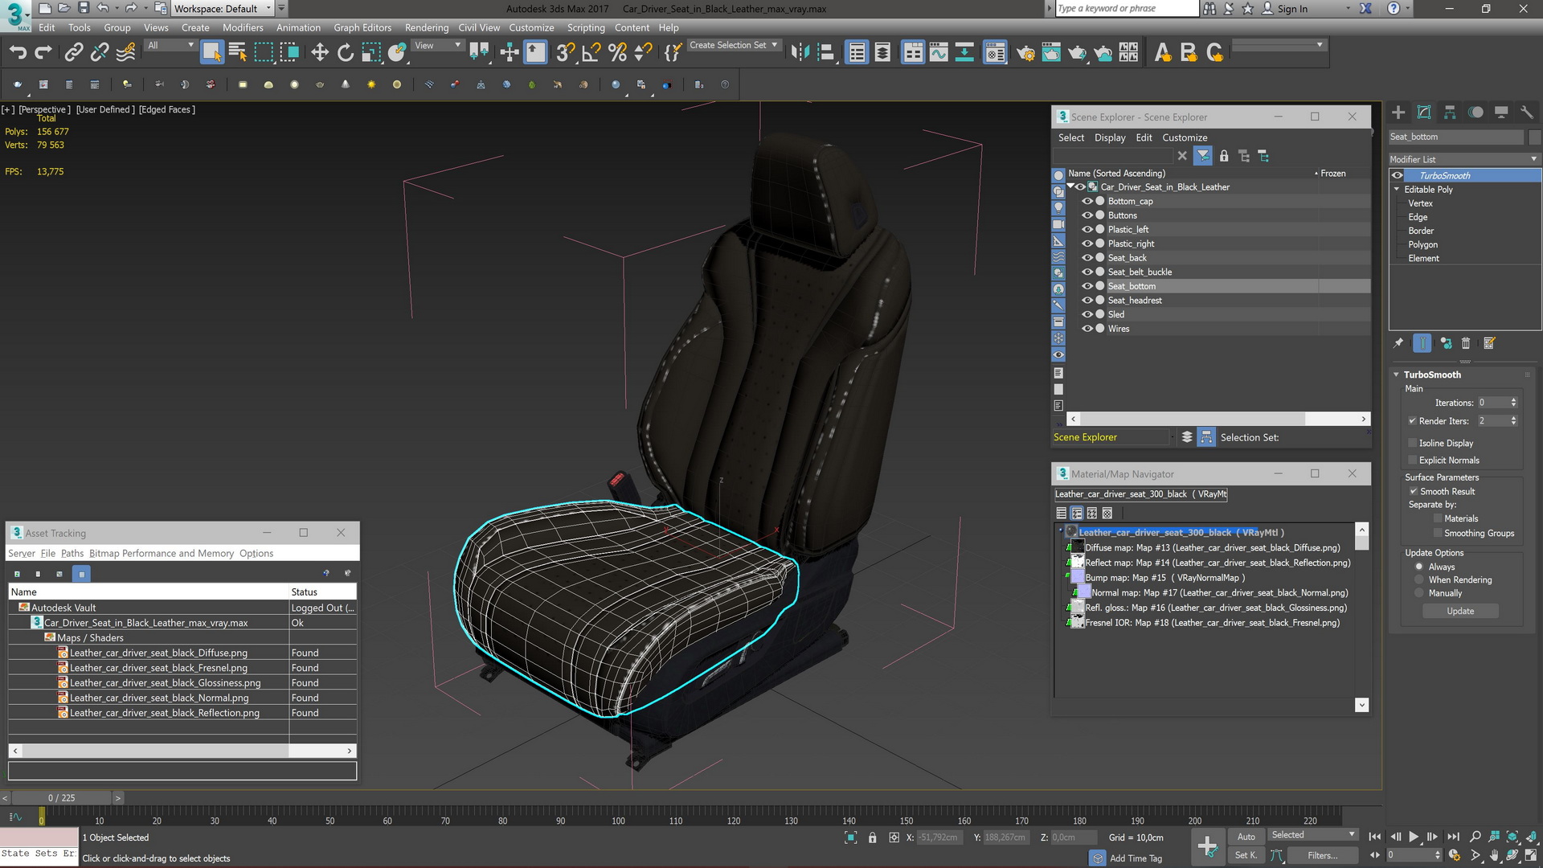Click the time slider 0 / 225 handle
Screen dimensions: 1543x868
pyautogui.click(x=61, y=798)
